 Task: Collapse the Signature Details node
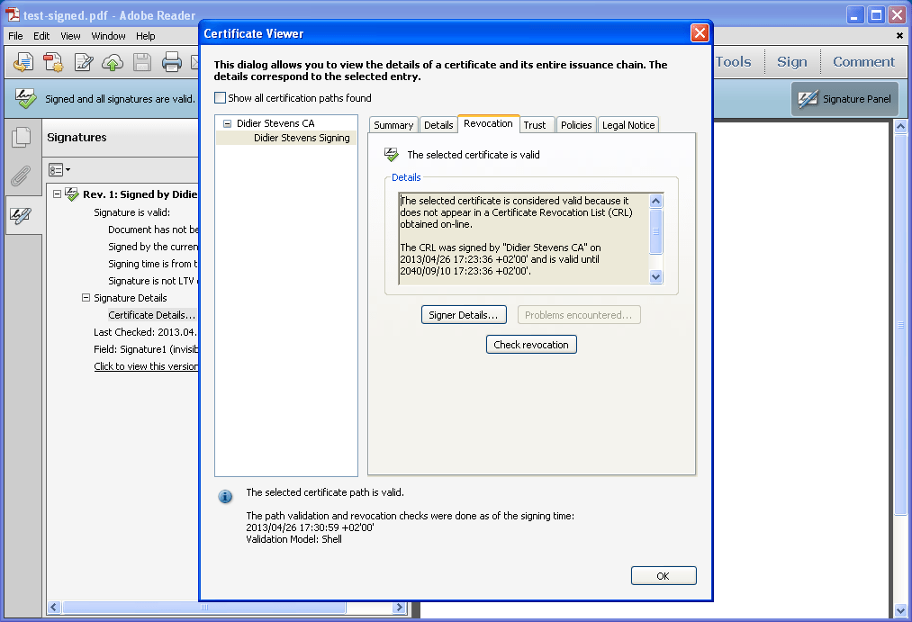(x=86, y=298)
